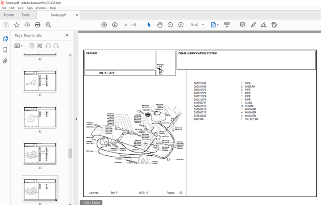Zoom out with minus button
321x205 pixels.
[170, 25]
